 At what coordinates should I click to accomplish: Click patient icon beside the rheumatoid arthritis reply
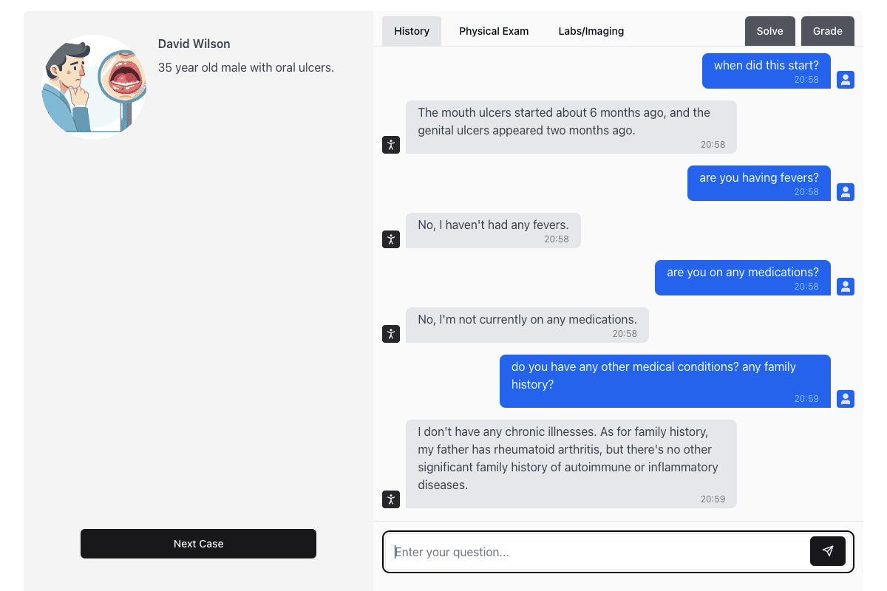point(391,499)
